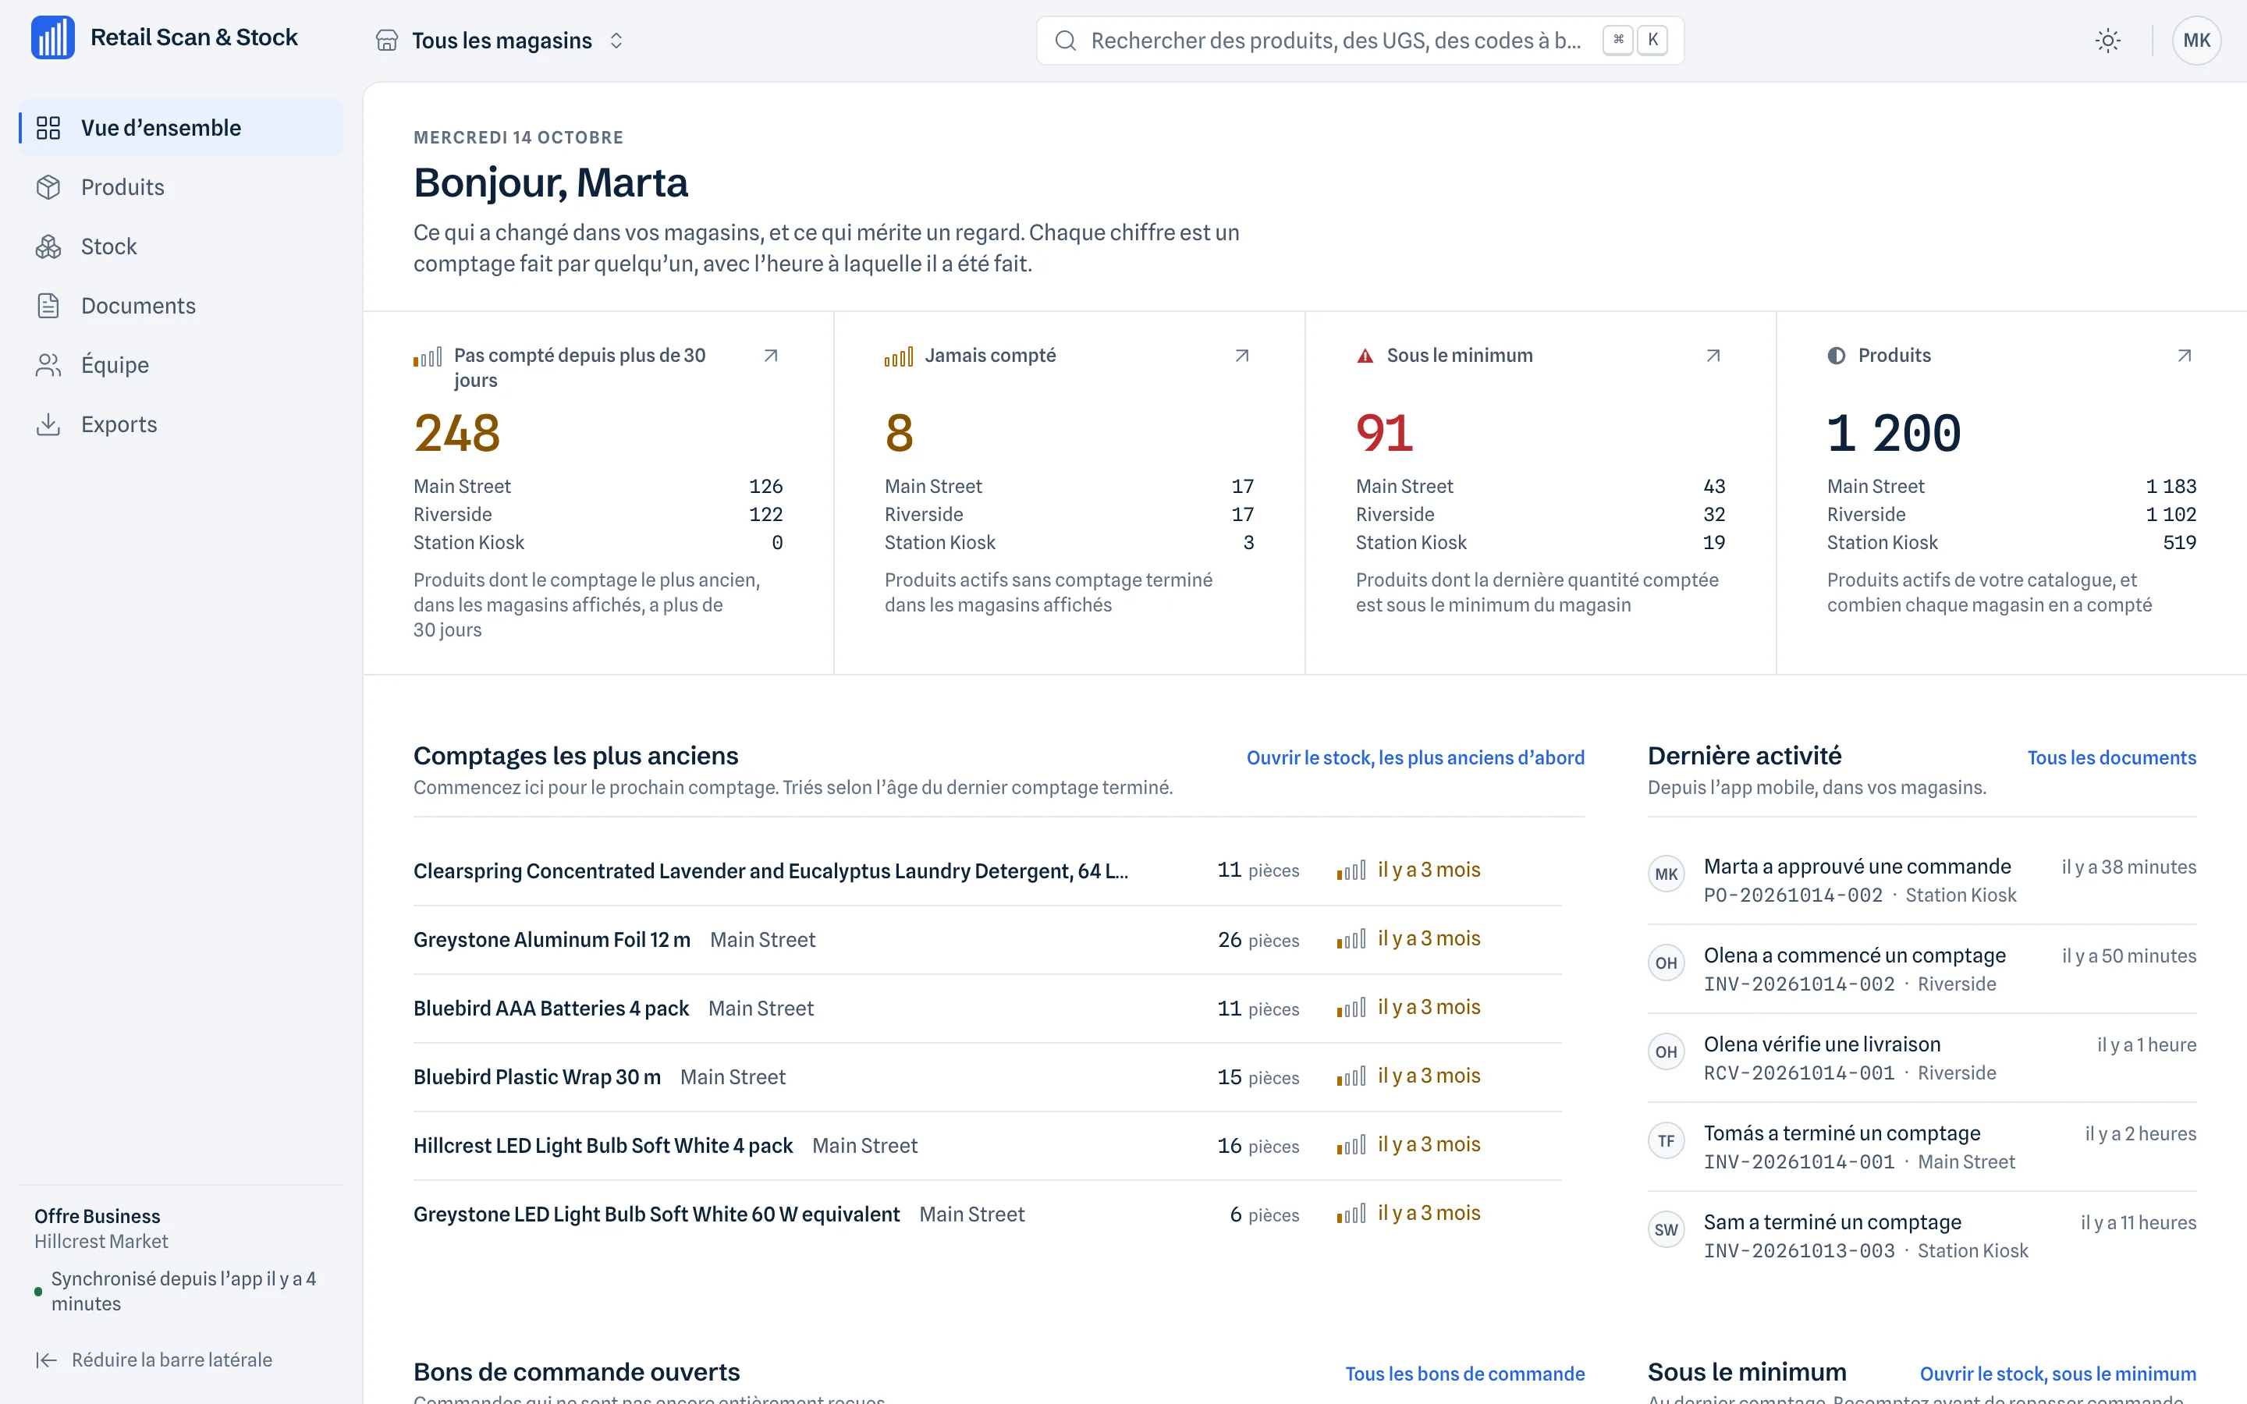Screen dimensions: 2247x1404
Task: Open Stock in the sidebar
Action: tap(181, 247)
